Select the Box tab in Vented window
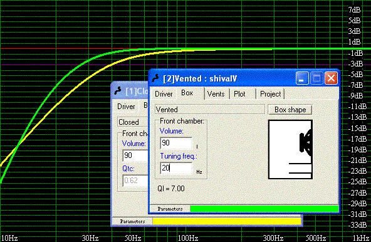The width and height of the screenshot is (371, 242). tap(187, 93)
